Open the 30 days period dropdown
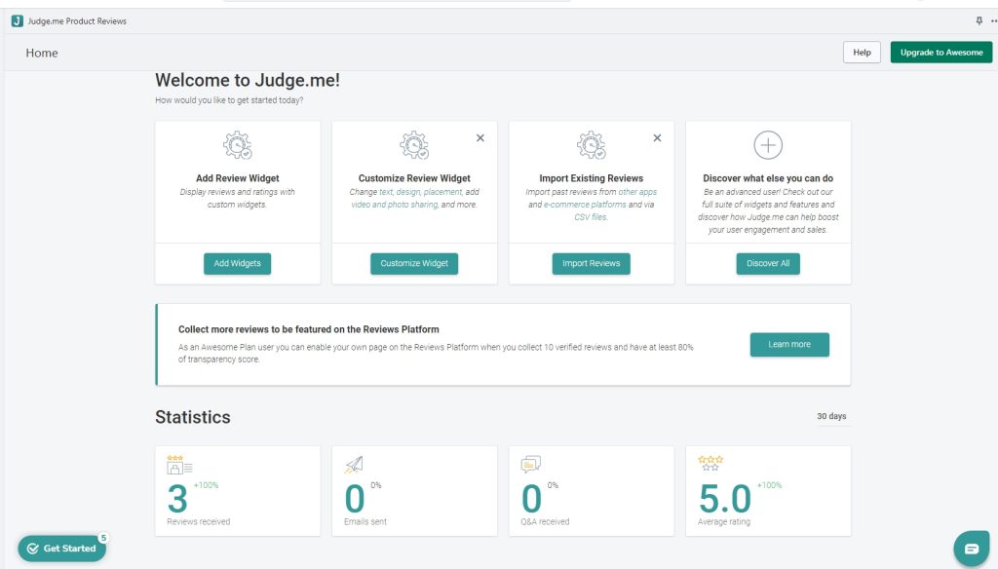 tap(831, 416)
